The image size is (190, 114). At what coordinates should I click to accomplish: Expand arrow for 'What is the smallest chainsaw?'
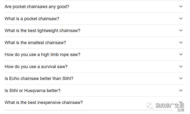click(181, 43)
